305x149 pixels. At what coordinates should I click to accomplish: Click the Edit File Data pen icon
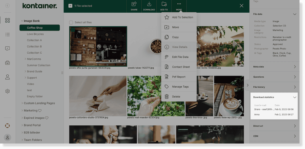(x=167, y=57)
